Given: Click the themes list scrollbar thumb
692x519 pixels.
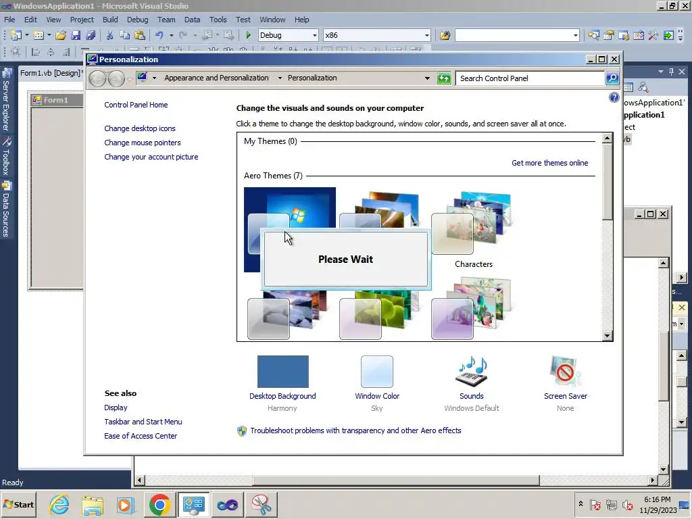Looking at the screenshot, I should (x=608, y=182).
